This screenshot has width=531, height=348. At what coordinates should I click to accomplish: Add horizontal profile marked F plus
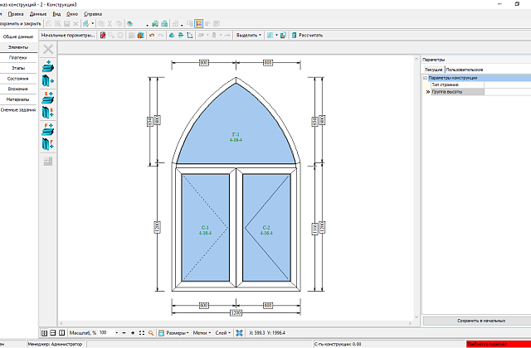[x=48, y=129]
